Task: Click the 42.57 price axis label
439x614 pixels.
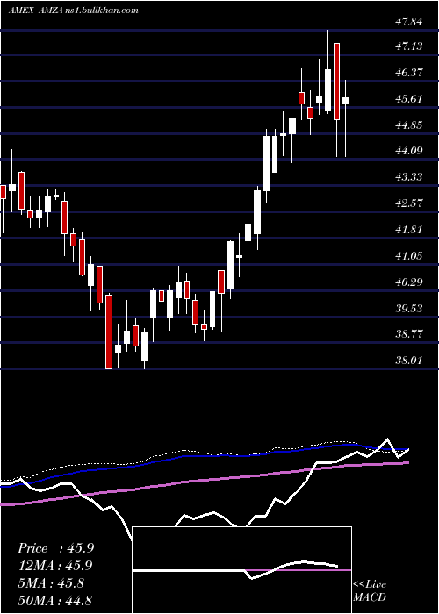Action: tap(409, 203)
